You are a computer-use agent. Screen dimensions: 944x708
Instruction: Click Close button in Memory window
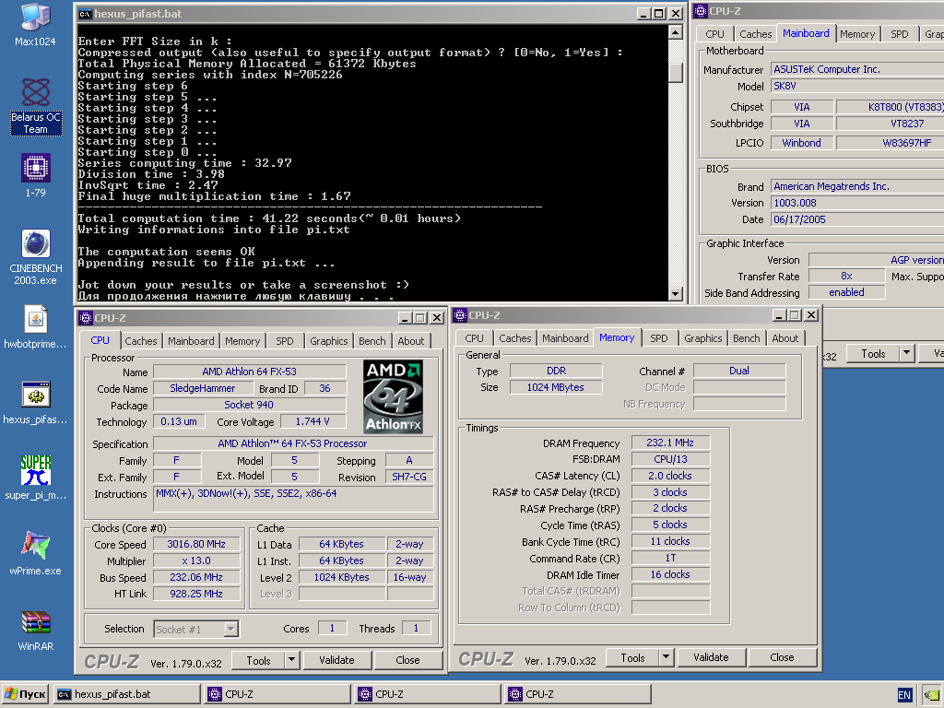(782, 657)
